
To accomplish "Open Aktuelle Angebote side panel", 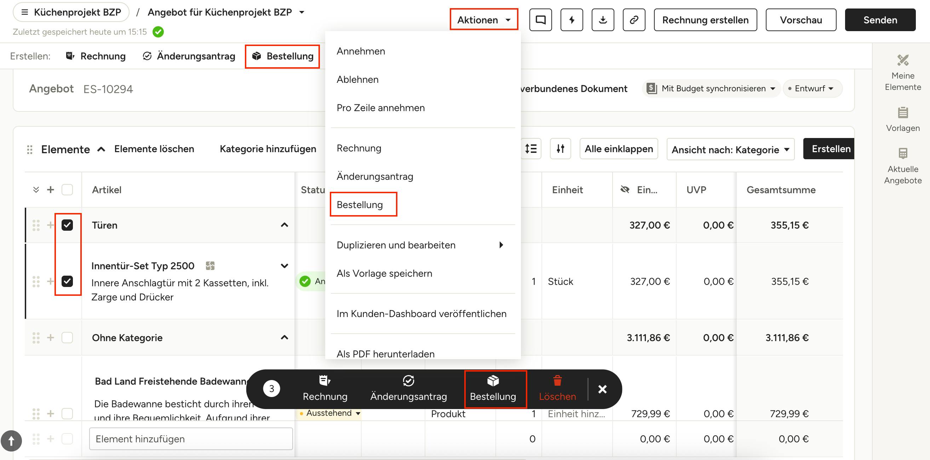I will point(902,166).
